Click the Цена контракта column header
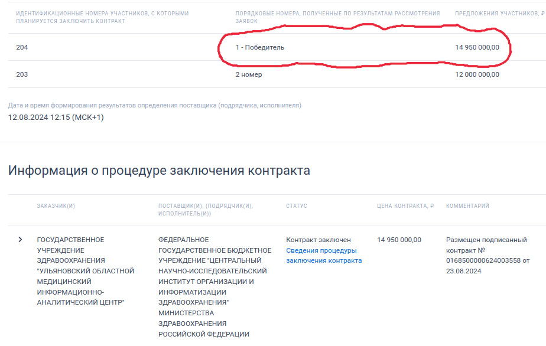The width and height of the screenshot is (546, 346). [x=405, y=206]
